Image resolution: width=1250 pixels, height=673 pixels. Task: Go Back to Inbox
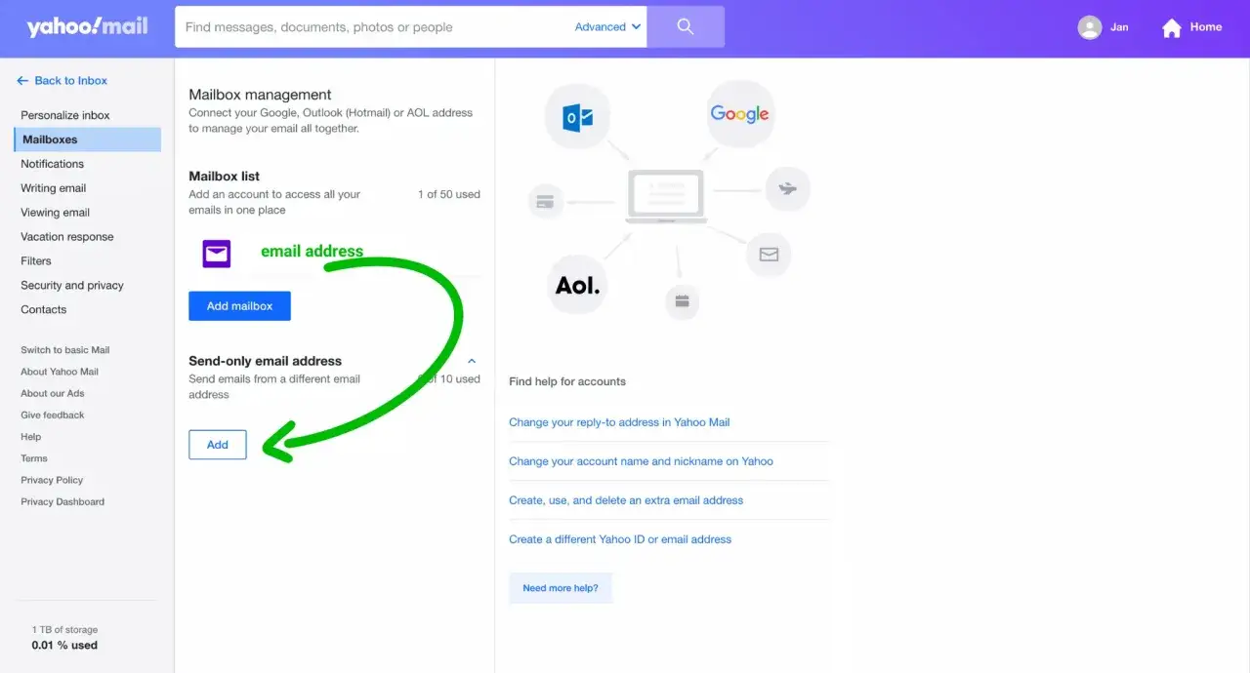click(x=62, y=81)
